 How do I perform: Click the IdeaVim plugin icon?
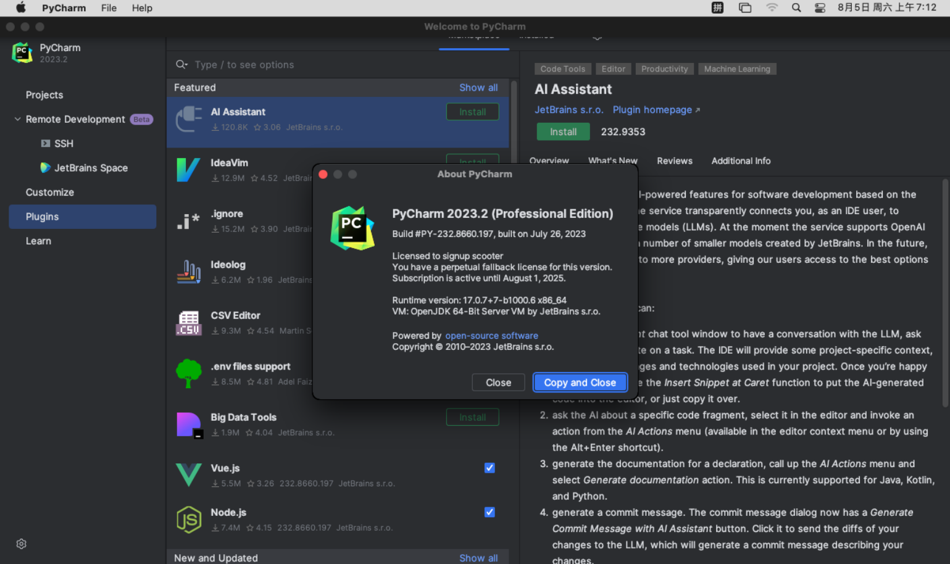coord(189,170)
